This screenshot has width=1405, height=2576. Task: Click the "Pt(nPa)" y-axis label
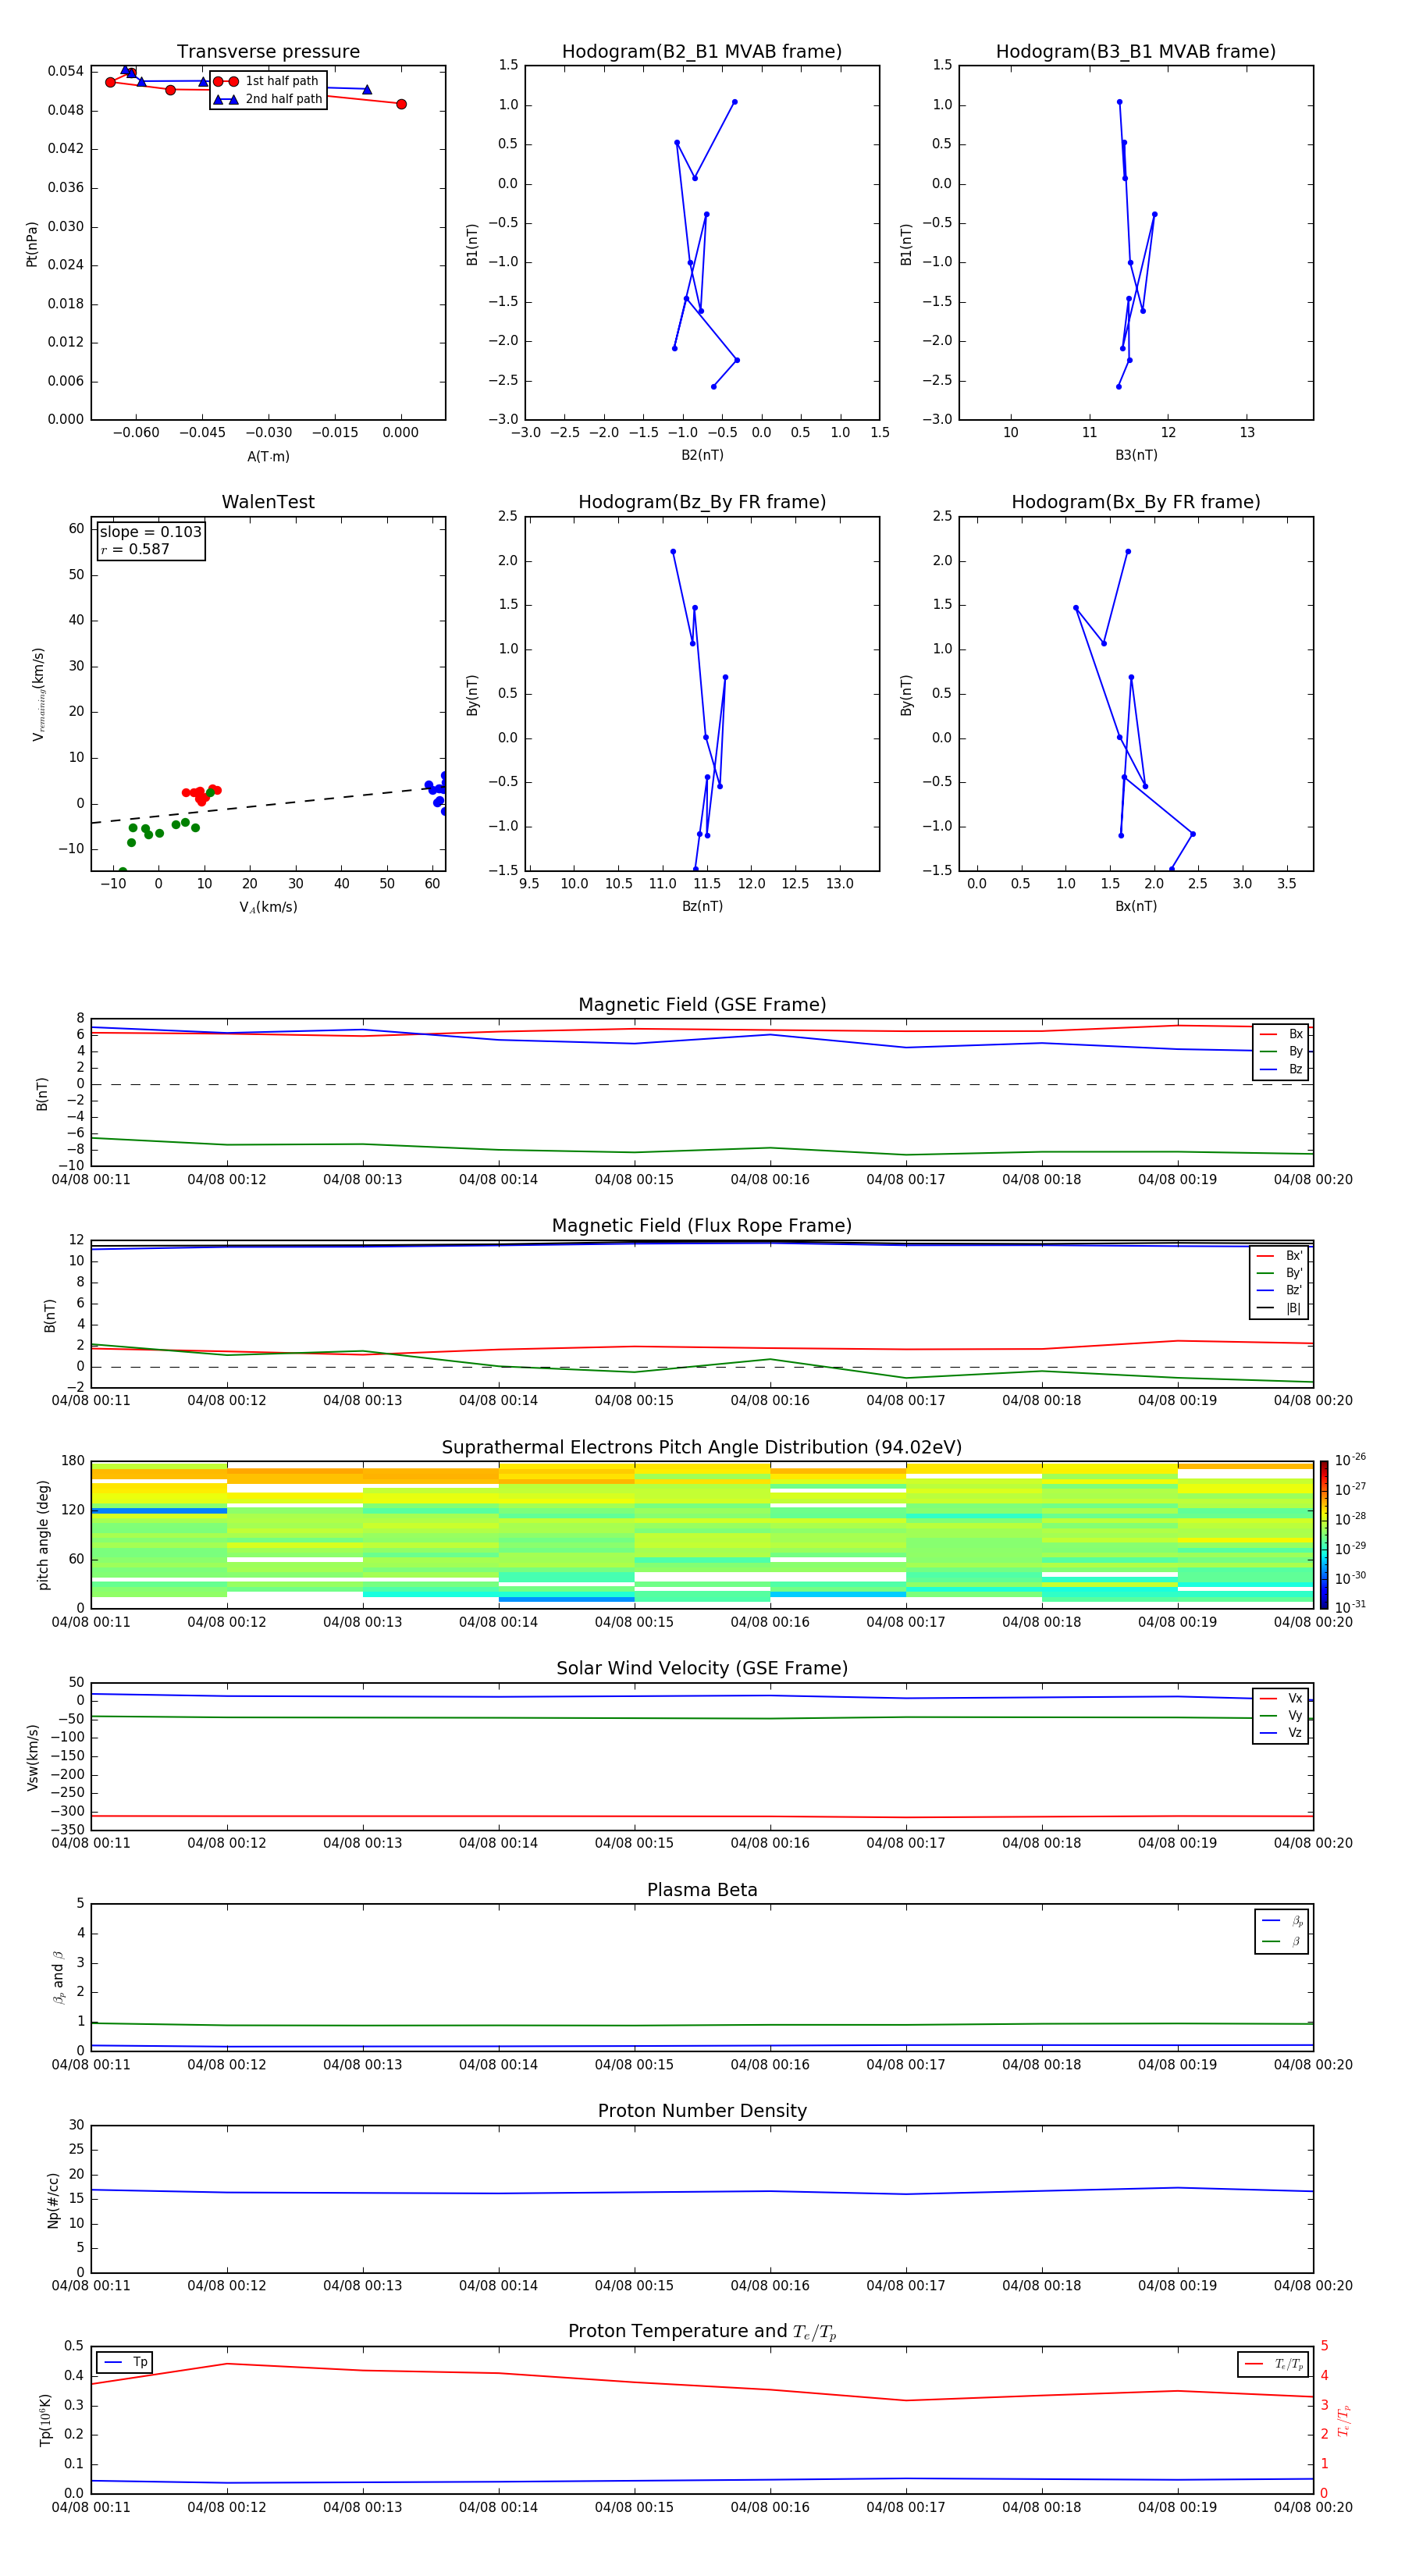tap(32, 243)
